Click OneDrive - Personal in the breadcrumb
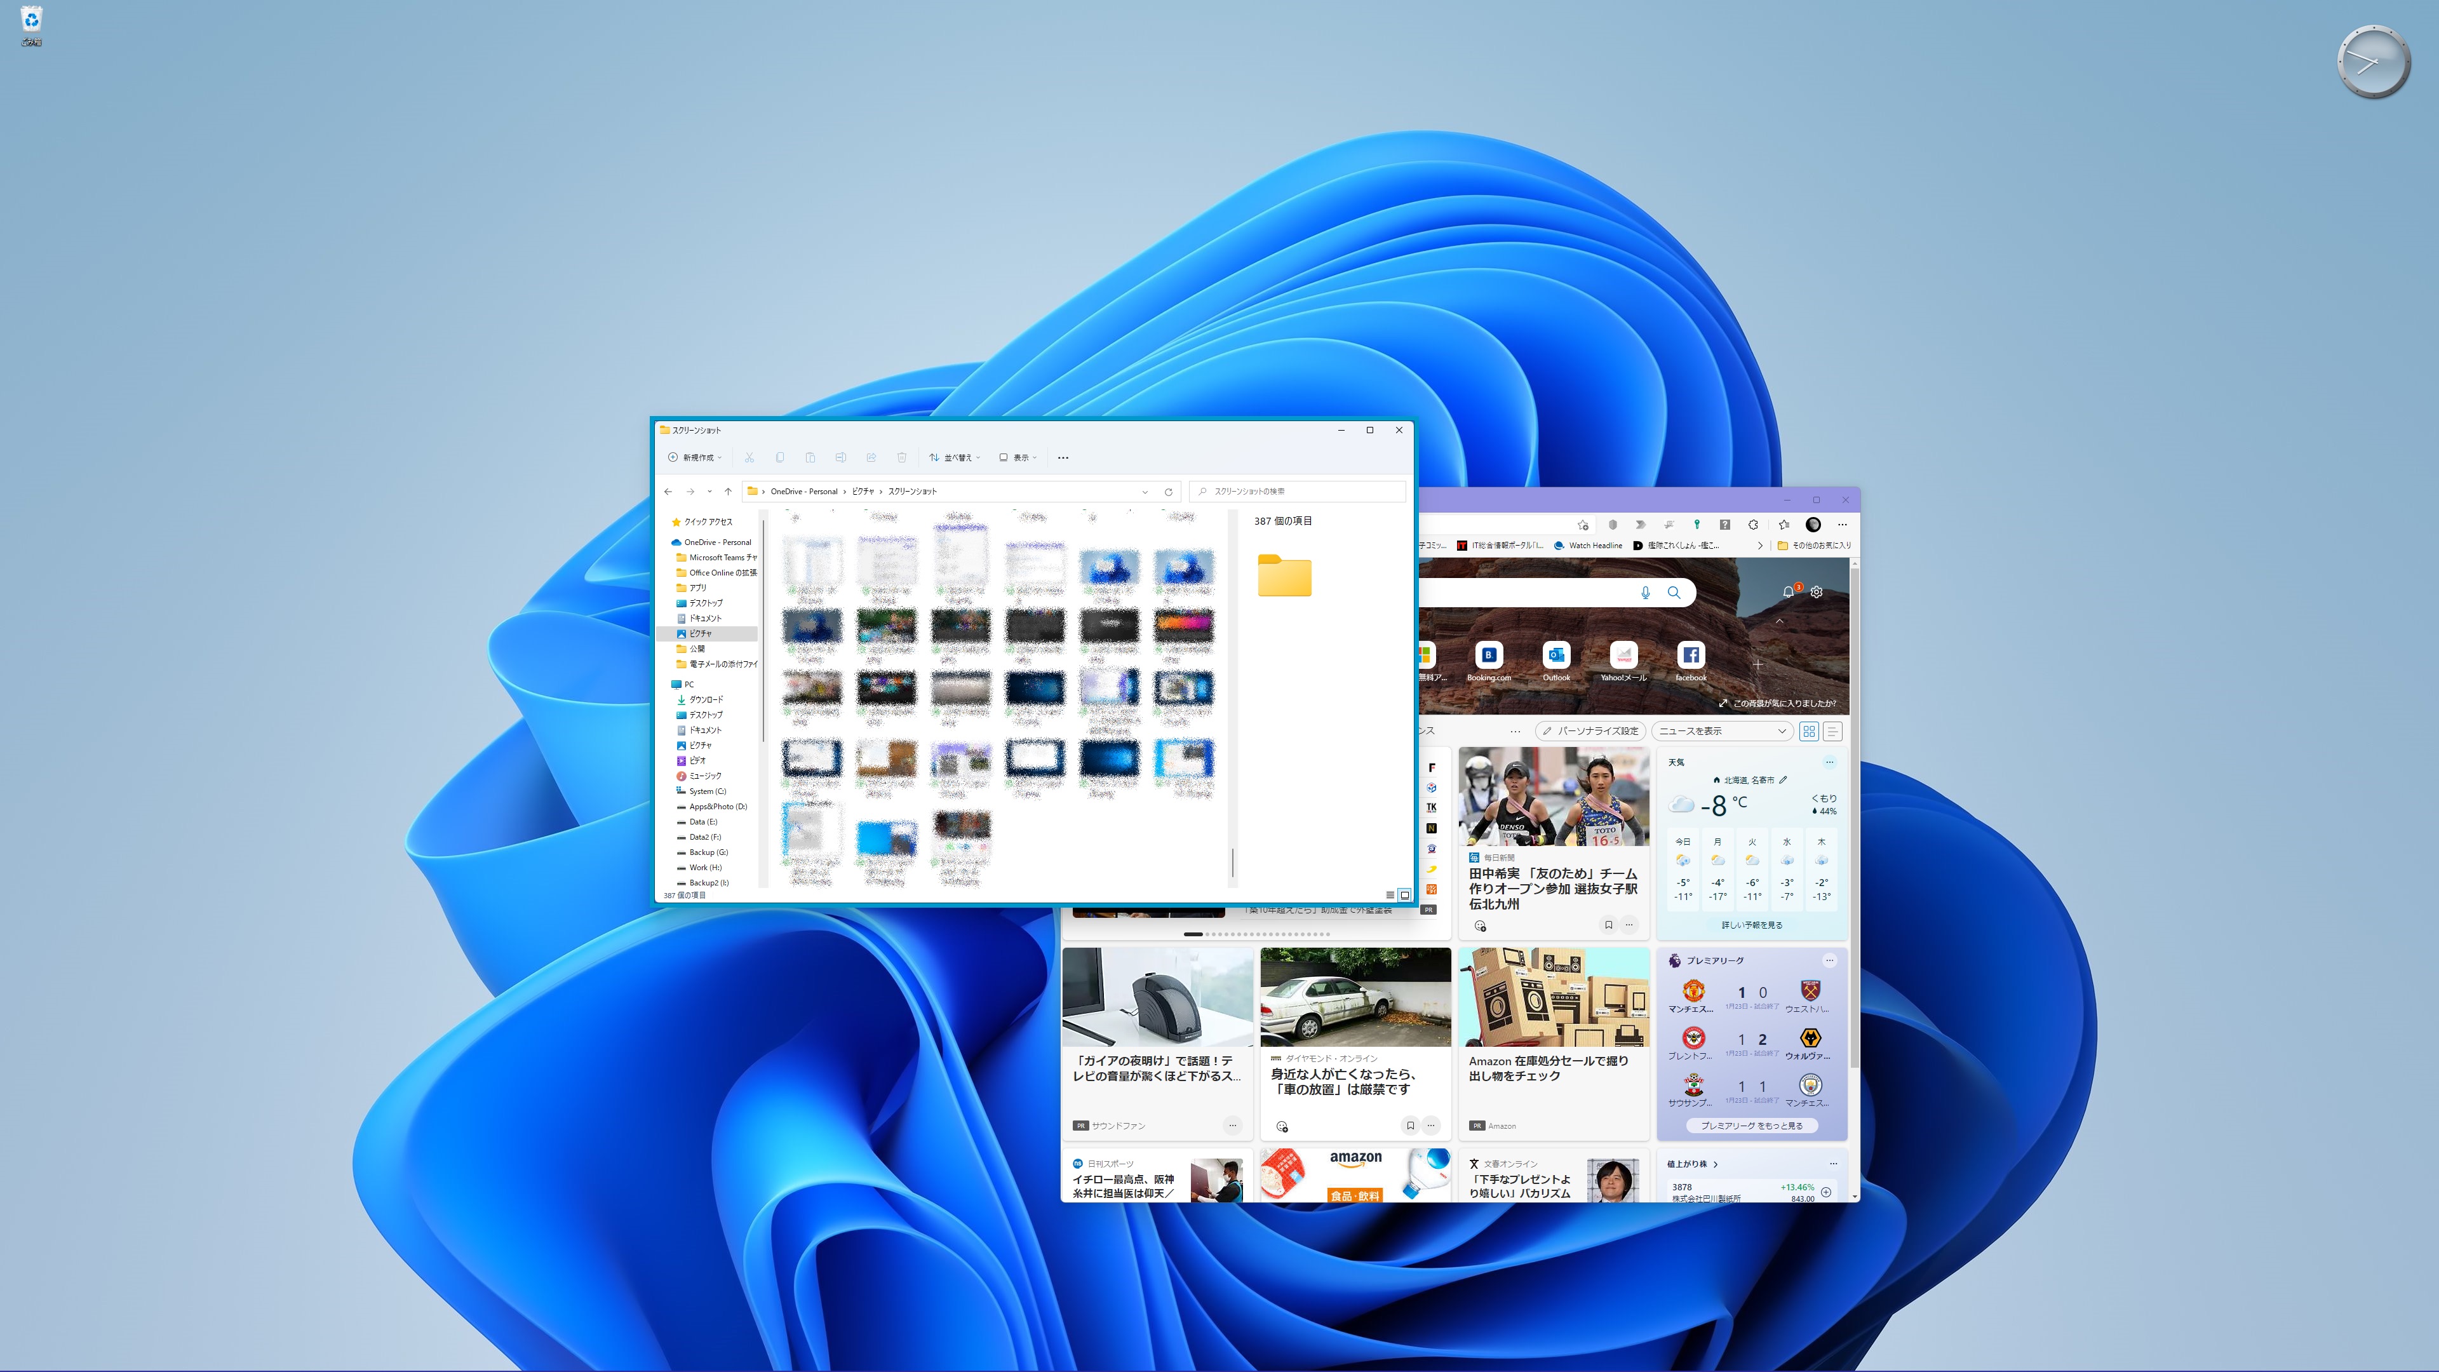Image resolution: width=2439 pixels, height=1372 pixels. pos(804,492)
